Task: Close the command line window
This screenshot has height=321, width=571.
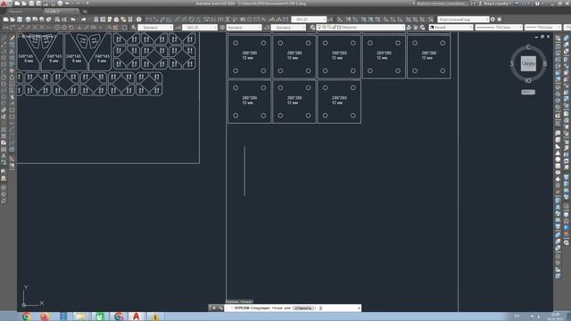Action: [x=214, y=308]
